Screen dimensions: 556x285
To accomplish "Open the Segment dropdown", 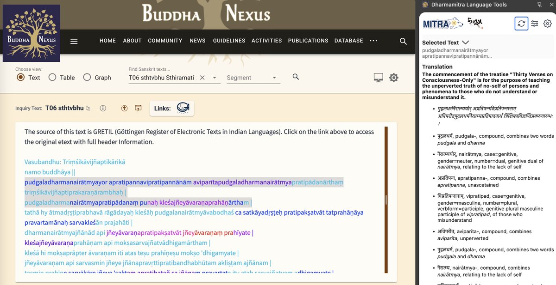I will point(274,78).
